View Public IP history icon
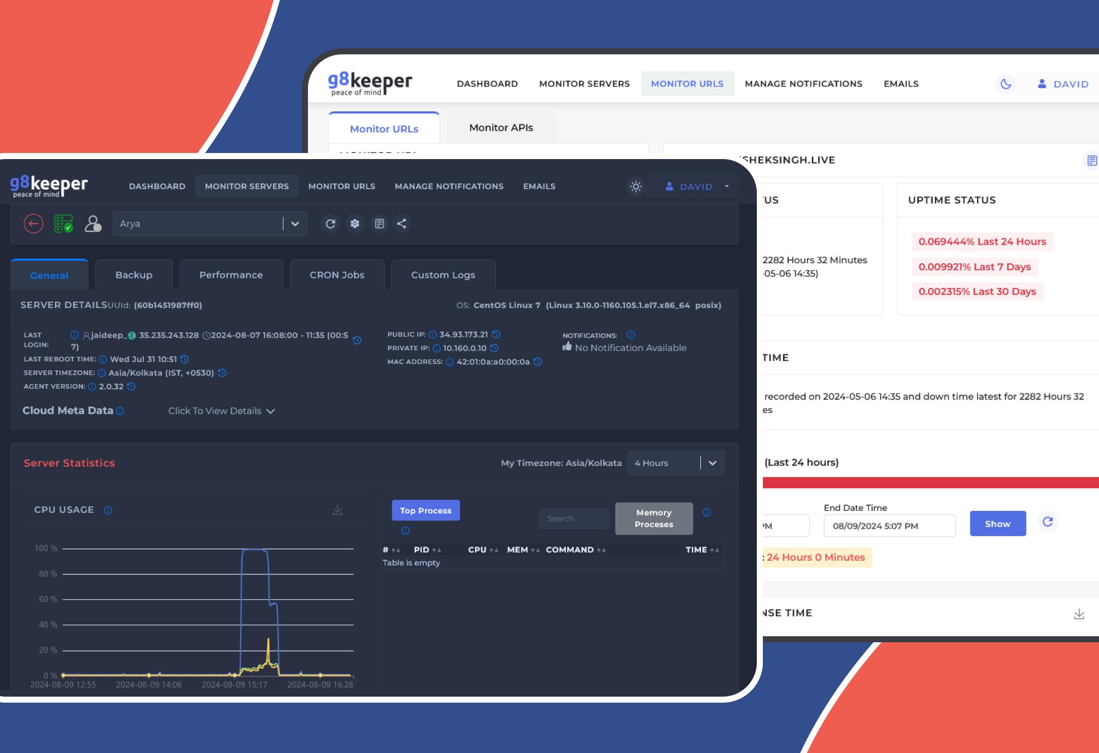The height and width of the screenshot is (753, 1099). (496, 334)
